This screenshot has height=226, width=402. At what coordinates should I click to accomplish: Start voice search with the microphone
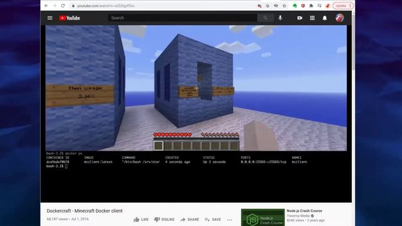(280, 18)
